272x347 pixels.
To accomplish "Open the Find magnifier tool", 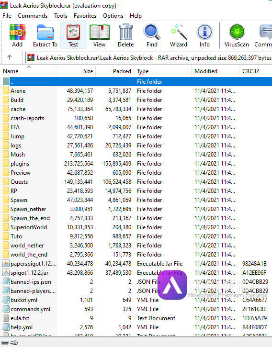I will point(152,33).
